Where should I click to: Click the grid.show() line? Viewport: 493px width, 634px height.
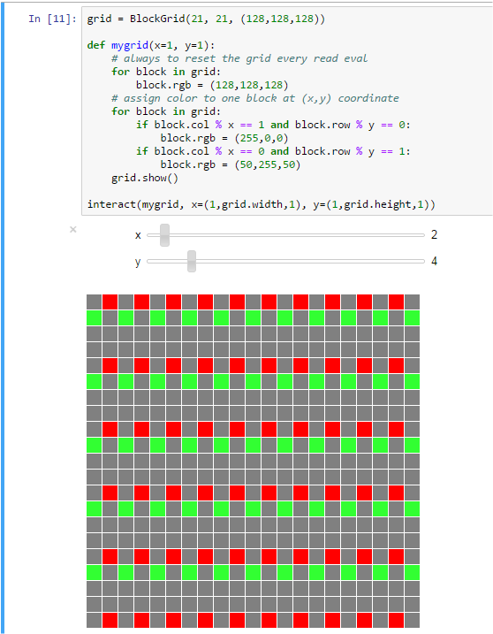[145, 178]
